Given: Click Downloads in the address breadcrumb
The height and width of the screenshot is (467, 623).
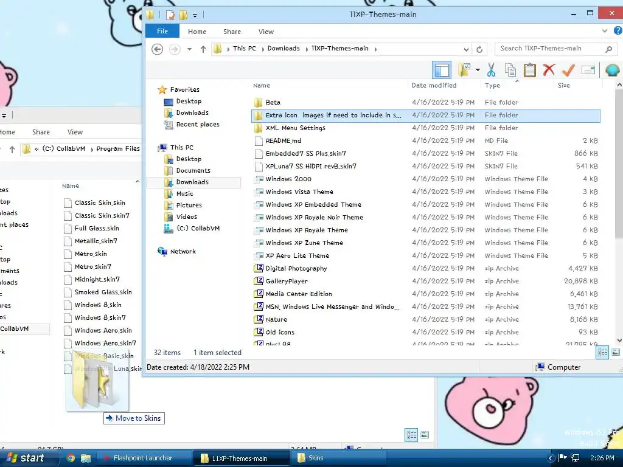Looking at the screenshot, I should (x=284, y=49).
